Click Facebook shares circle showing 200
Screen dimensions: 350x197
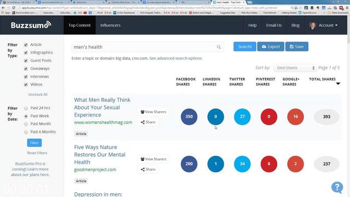tap(189, 164)
